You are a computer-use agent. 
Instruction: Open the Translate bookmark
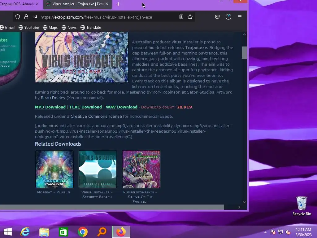pos(91,28)
